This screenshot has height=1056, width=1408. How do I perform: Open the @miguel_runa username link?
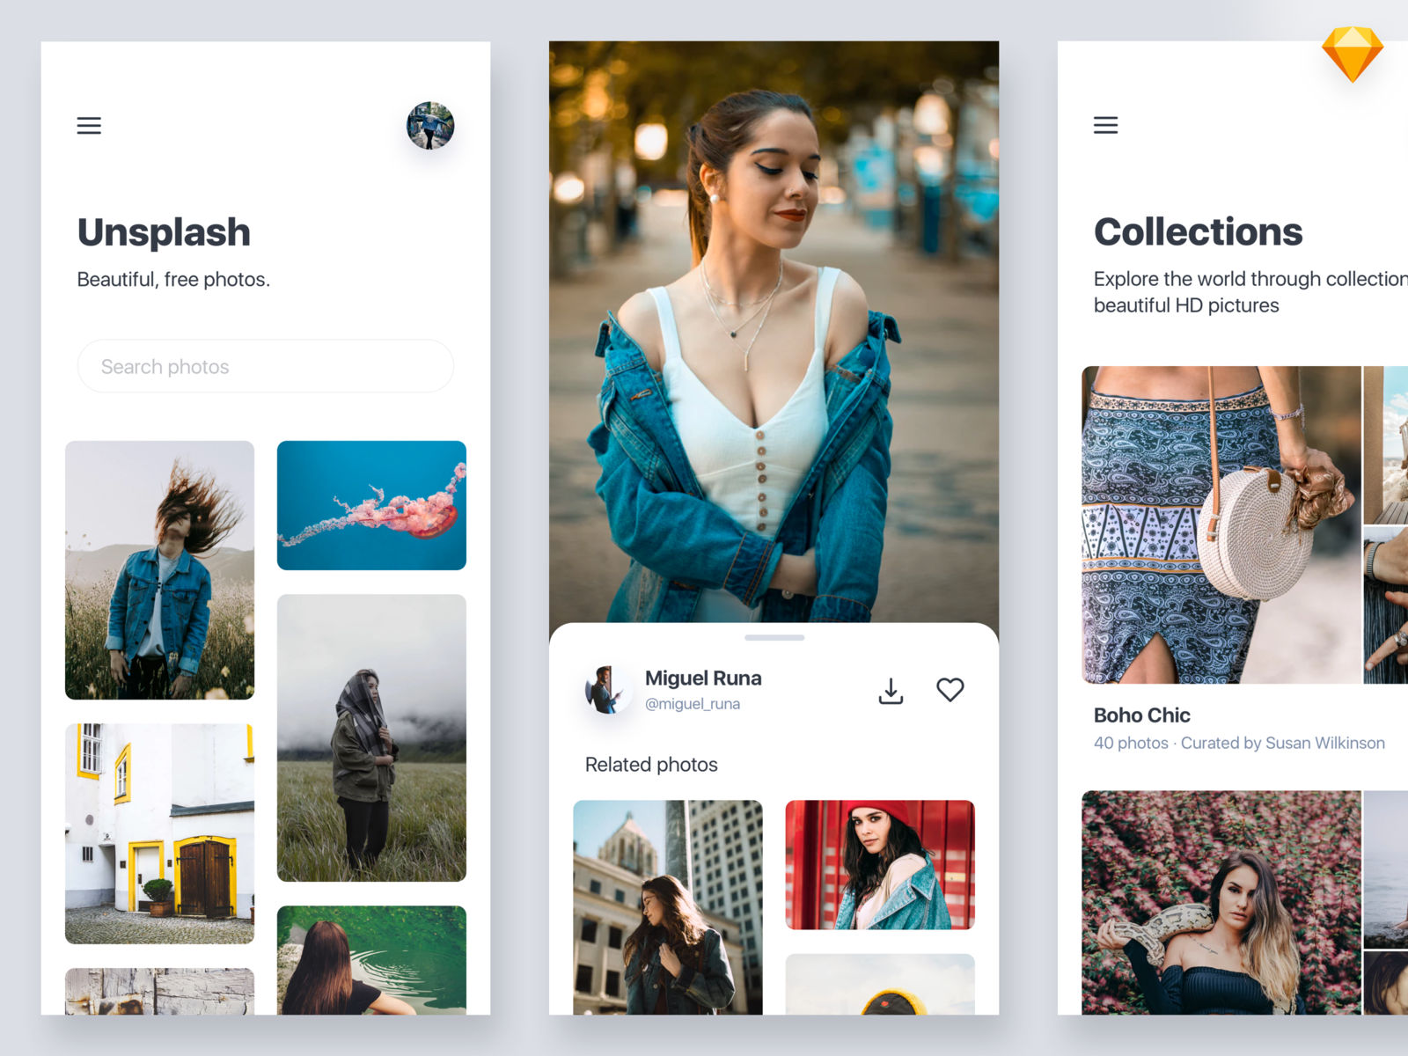[x=693, y=704]
